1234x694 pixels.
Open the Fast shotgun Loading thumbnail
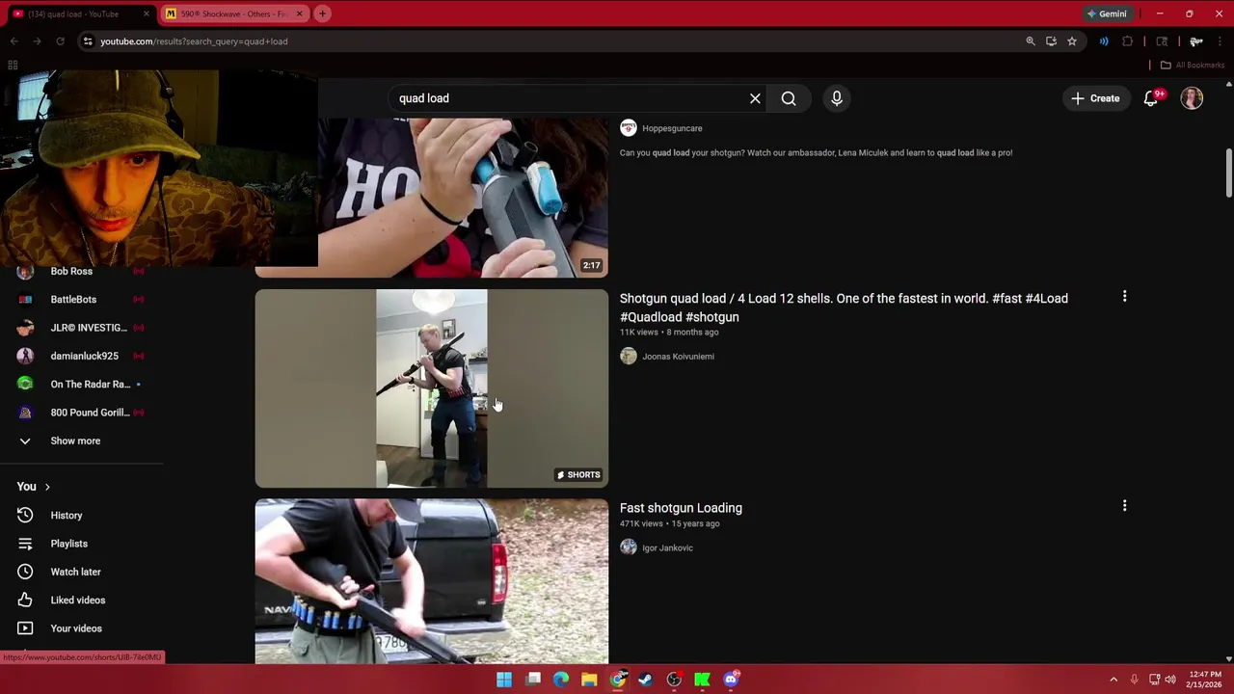coord(432,581)
